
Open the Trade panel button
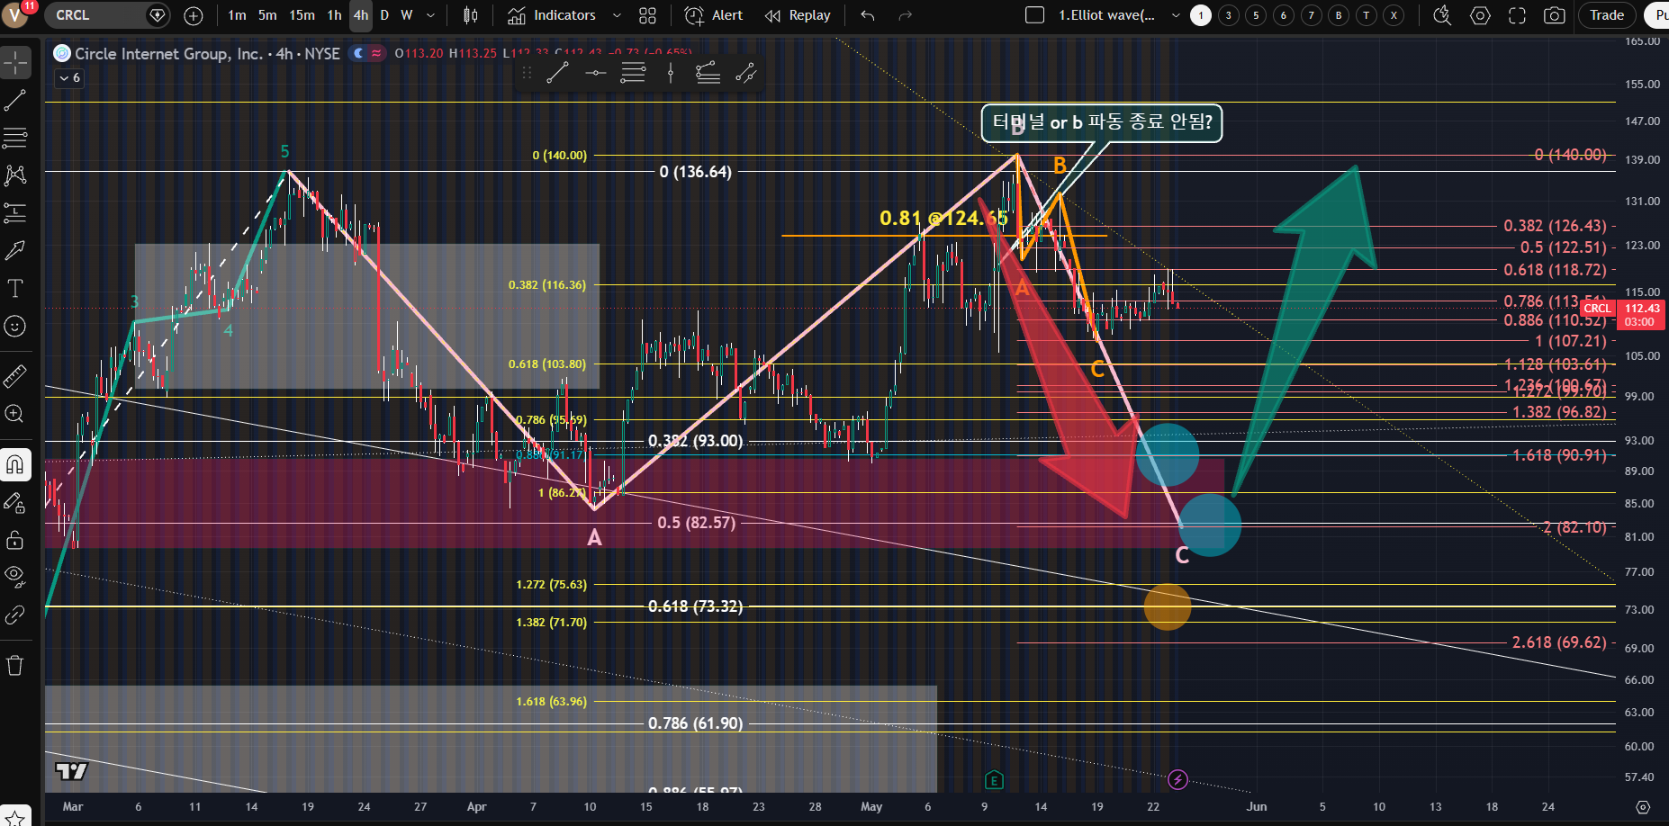(x=1607, y=15)
